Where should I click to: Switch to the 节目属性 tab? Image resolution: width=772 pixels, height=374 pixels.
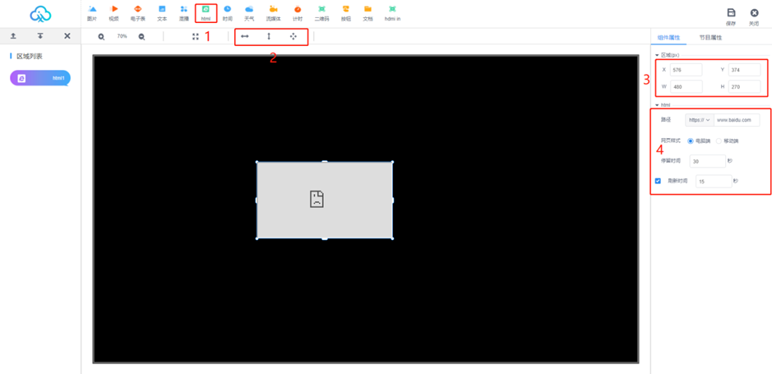coord(710,38)
